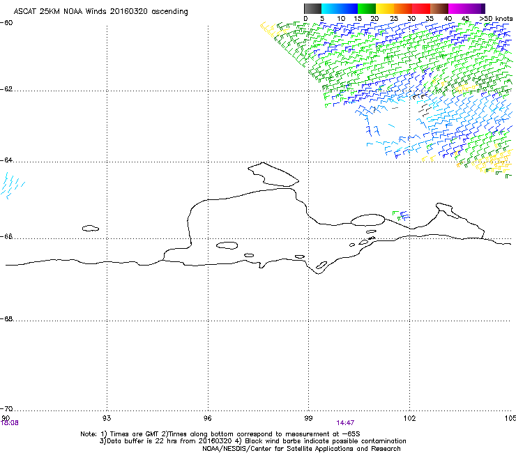
Task: Click the longitude label 99
Action: [308, 418]
